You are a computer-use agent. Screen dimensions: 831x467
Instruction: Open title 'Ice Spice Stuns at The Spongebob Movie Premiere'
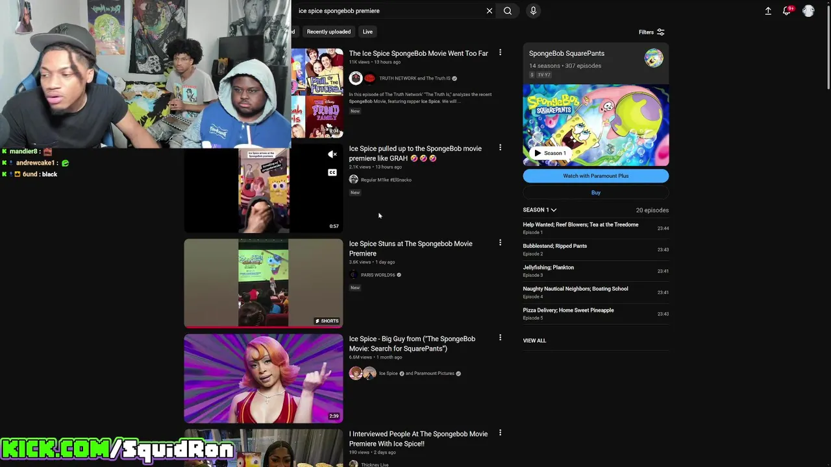pos(411,248)
